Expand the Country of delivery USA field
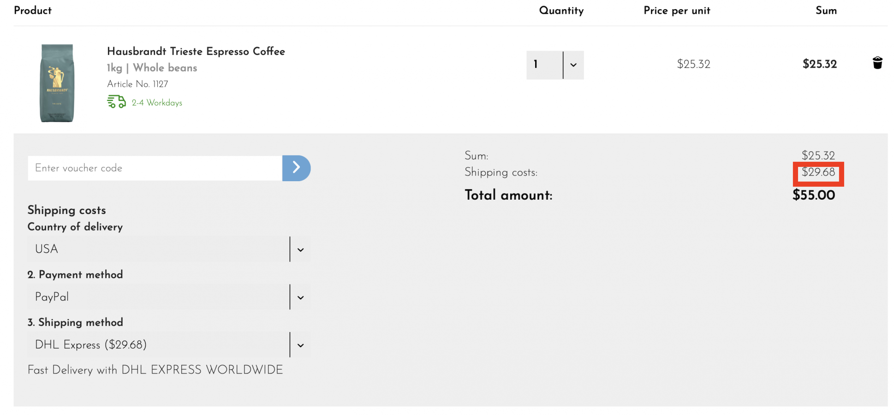894x415 pixels. pyautogui.click(x=158, y=249)
